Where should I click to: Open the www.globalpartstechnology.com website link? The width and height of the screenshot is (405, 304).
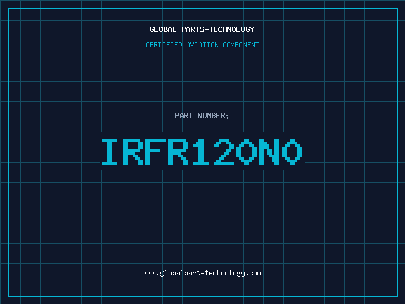pyautogui.click(x=202, y=273)
